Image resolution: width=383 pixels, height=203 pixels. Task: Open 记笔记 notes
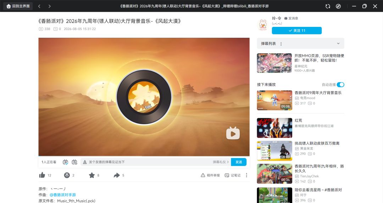(233, 175)
